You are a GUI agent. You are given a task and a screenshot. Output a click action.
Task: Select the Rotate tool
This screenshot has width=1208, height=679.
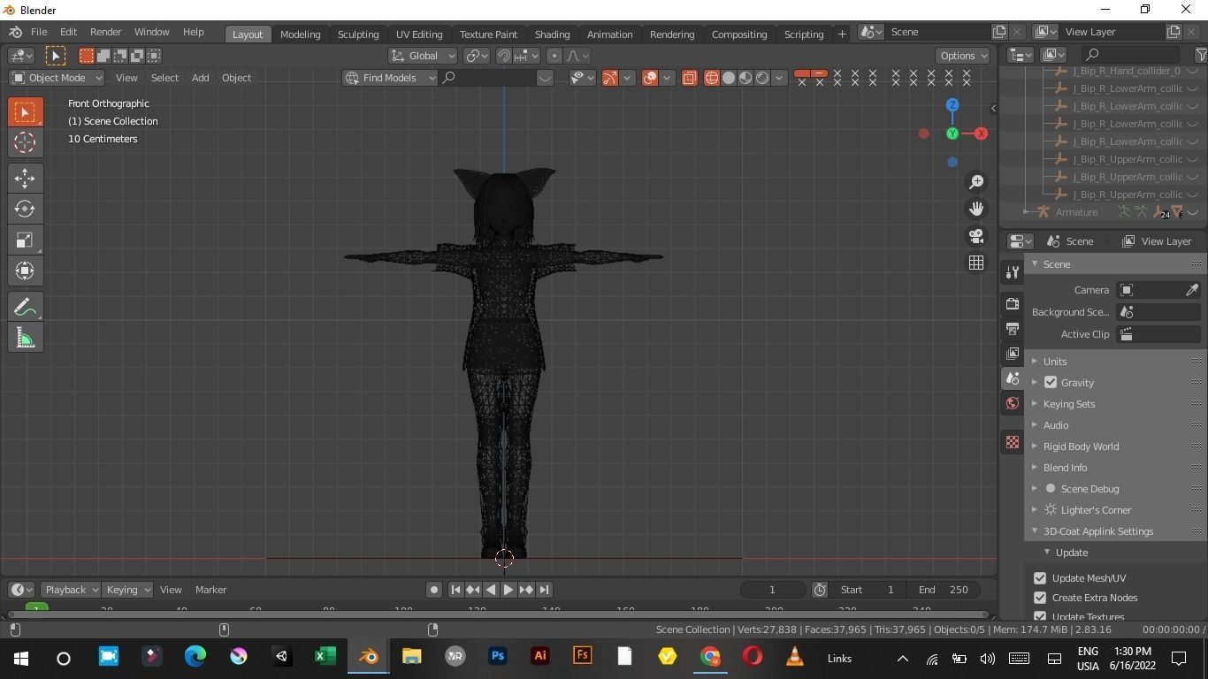click(x=25, y=209)
